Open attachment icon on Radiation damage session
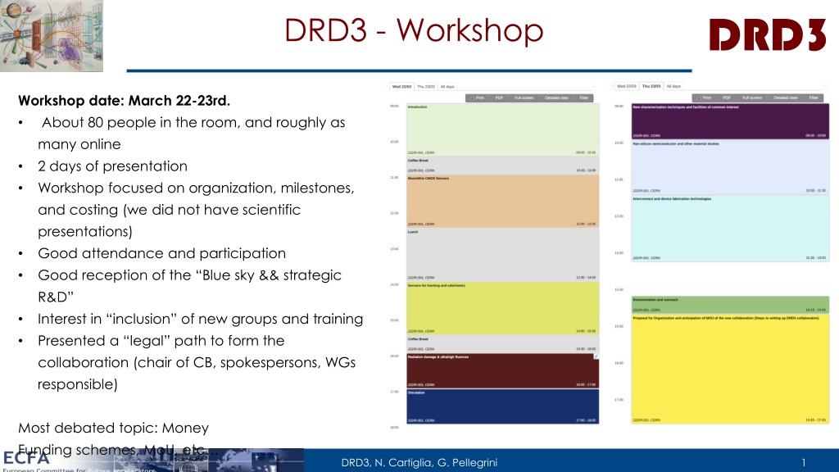The height and width of the screenshot is (472, 839). pyautogui.click(x=596, y=357)
